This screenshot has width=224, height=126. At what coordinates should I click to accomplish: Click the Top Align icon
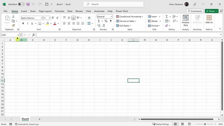(x=64, y=18)
